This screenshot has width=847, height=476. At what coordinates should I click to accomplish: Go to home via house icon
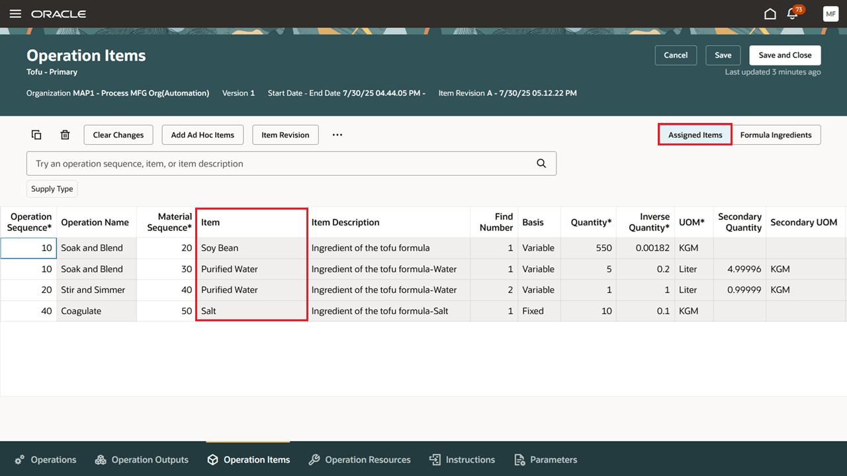(770, 14)
